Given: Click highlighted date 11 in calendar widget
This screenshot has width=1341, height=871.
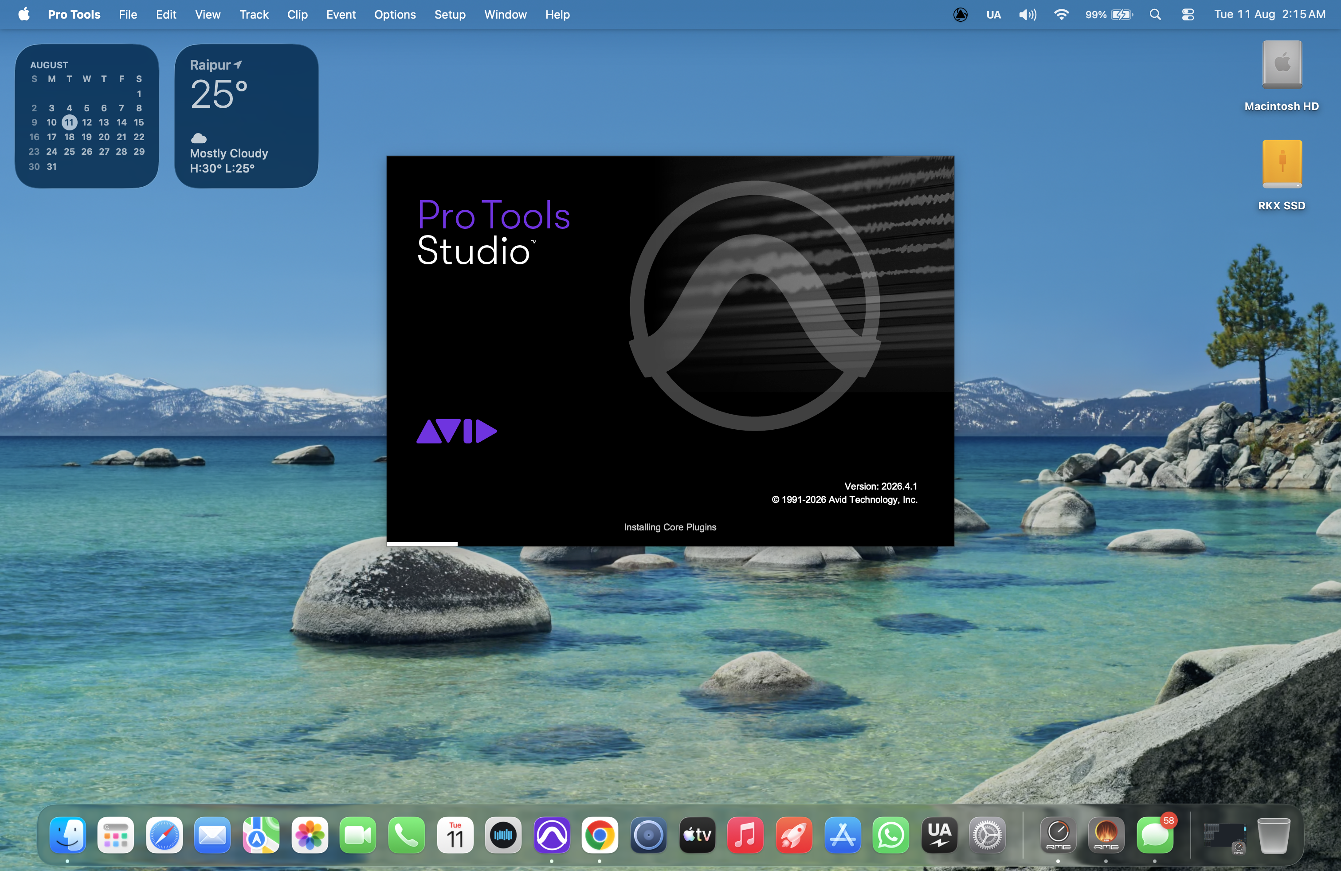Looking at the screenshot, I should click(69, 122).
